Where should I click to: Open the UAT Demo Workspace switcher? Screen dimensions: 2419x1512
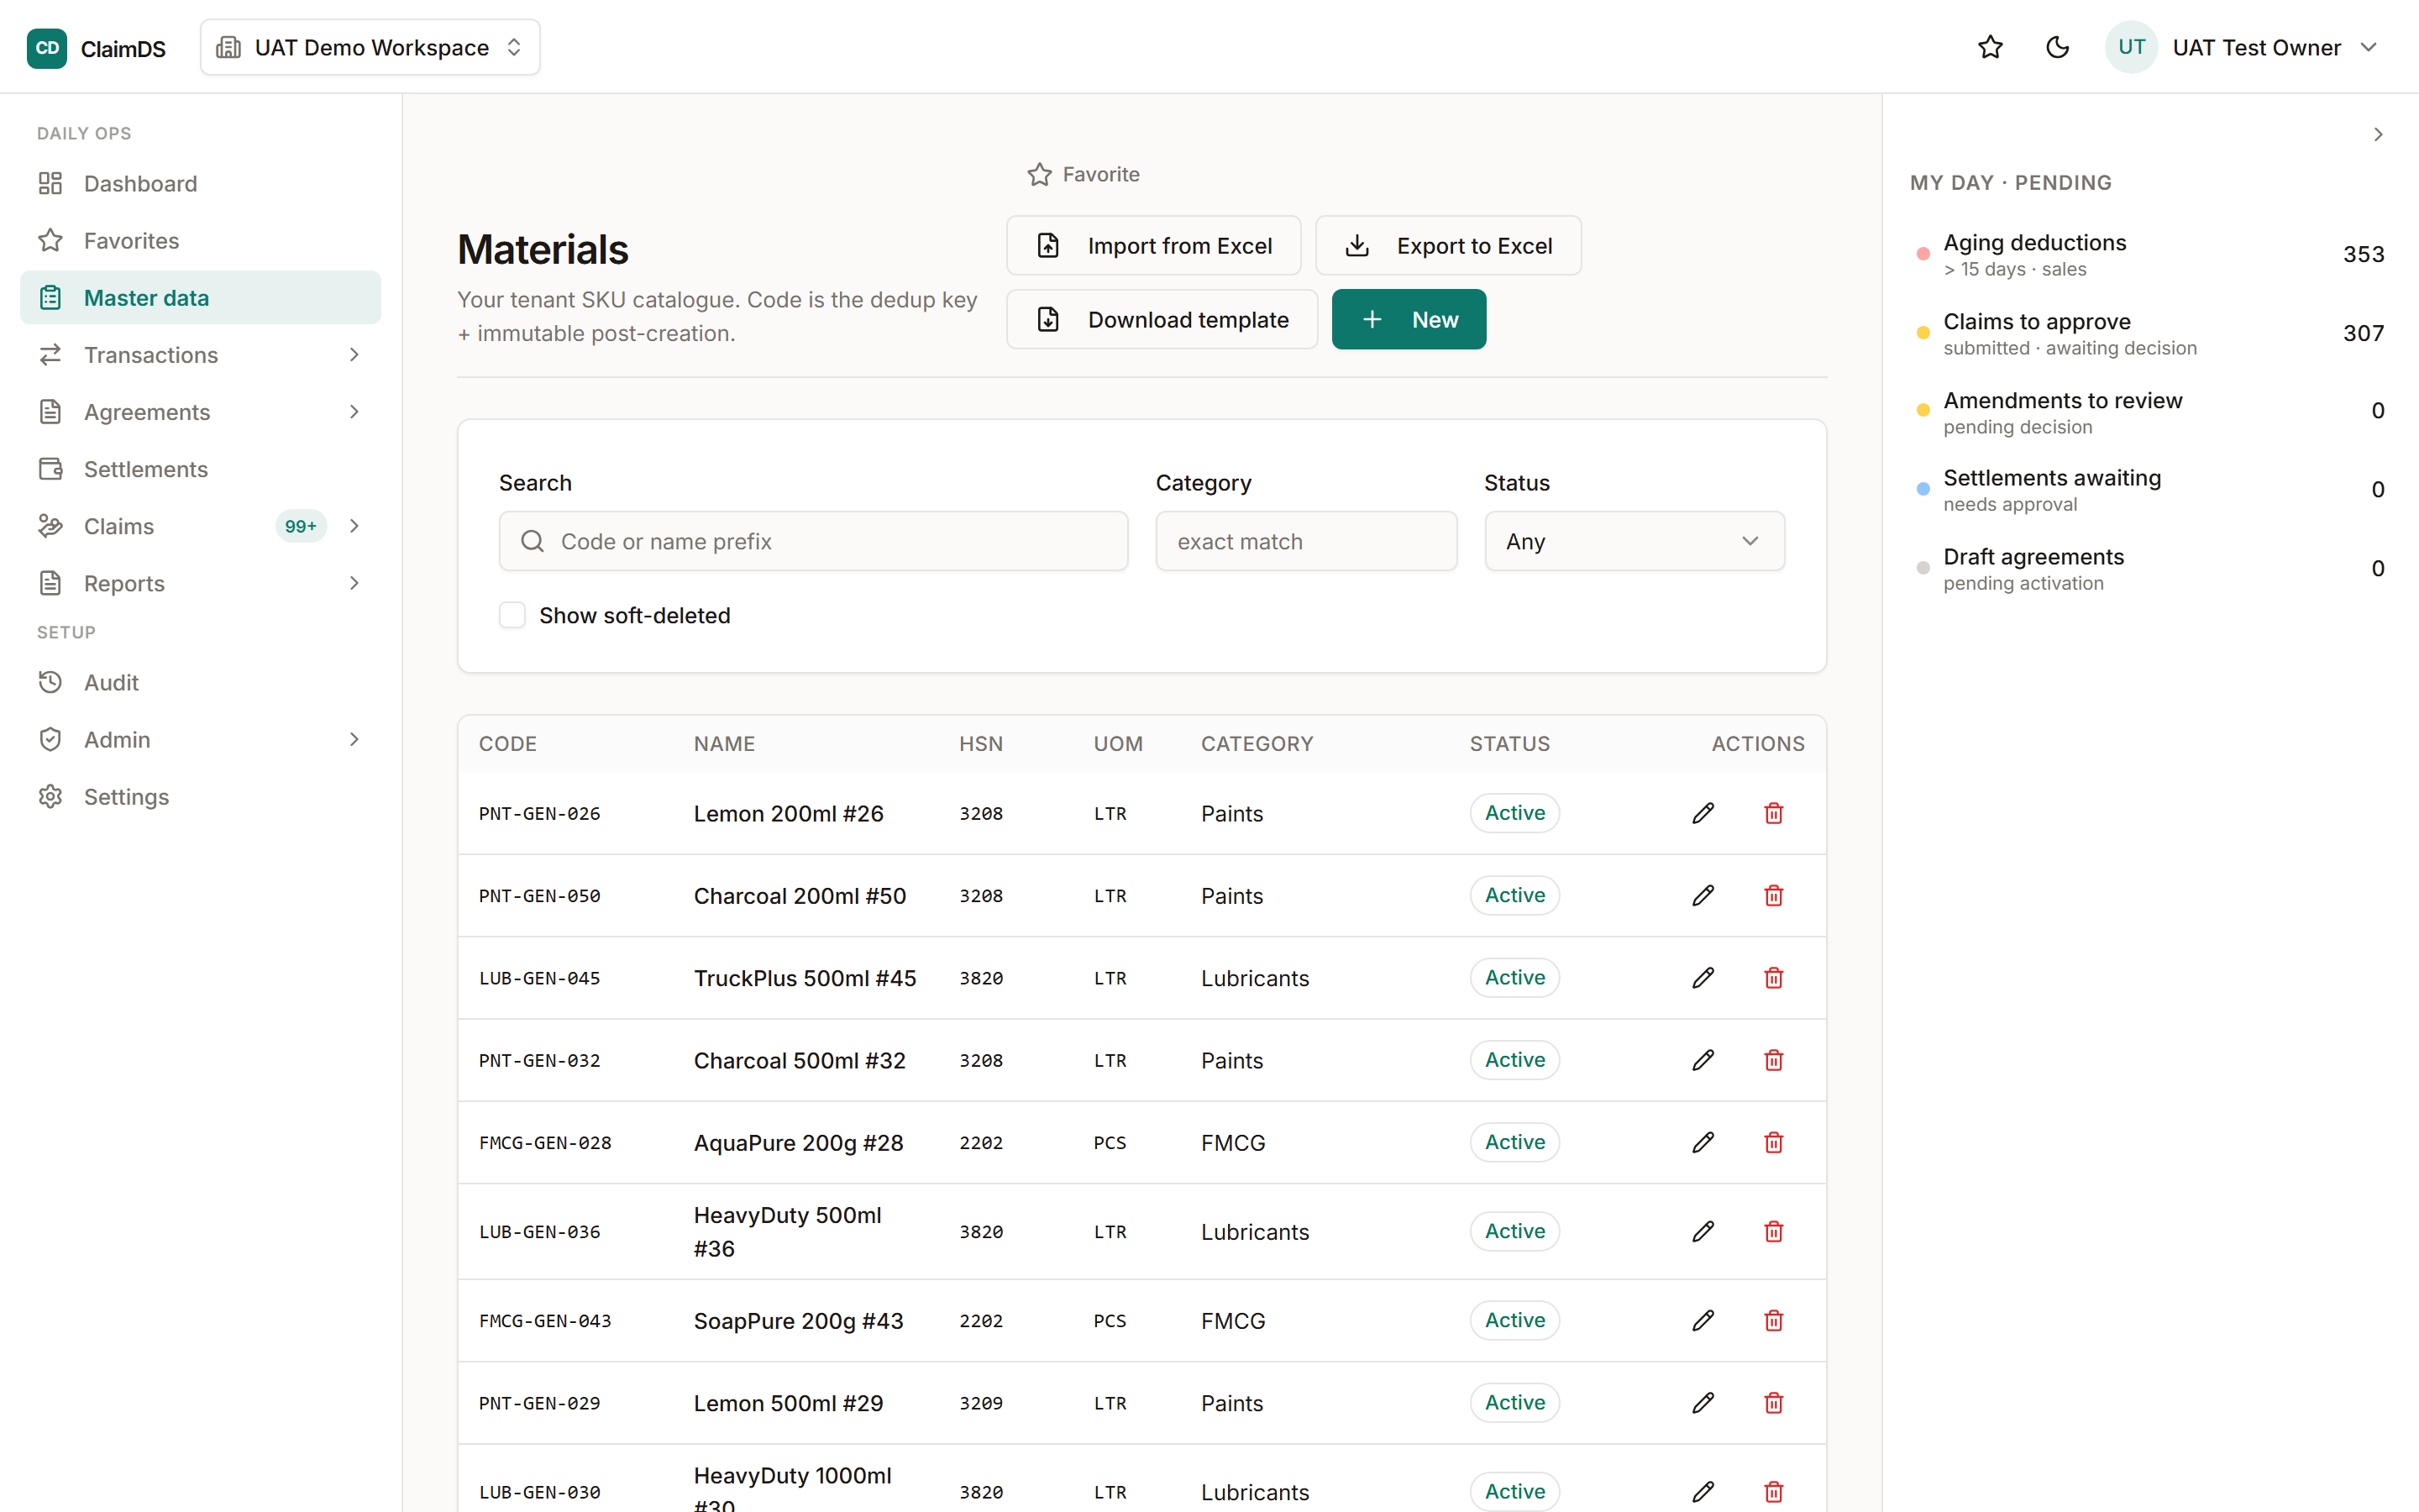point(370,47)
